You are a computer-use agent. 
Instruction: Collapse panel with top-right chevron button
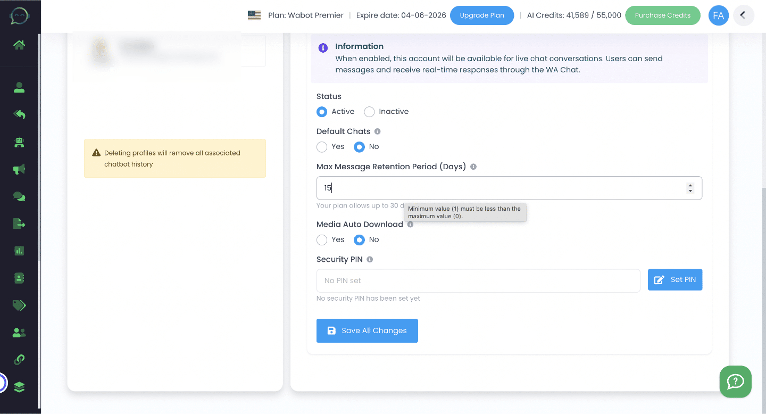(x=744, y=15)
